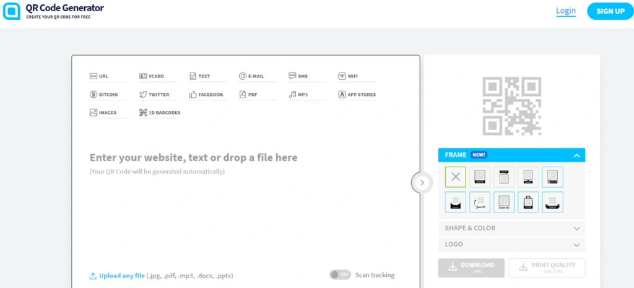This screenshot has height=288, width=634.
Task: Switch to the PDF tab
Action: click(x=253, y=95)
